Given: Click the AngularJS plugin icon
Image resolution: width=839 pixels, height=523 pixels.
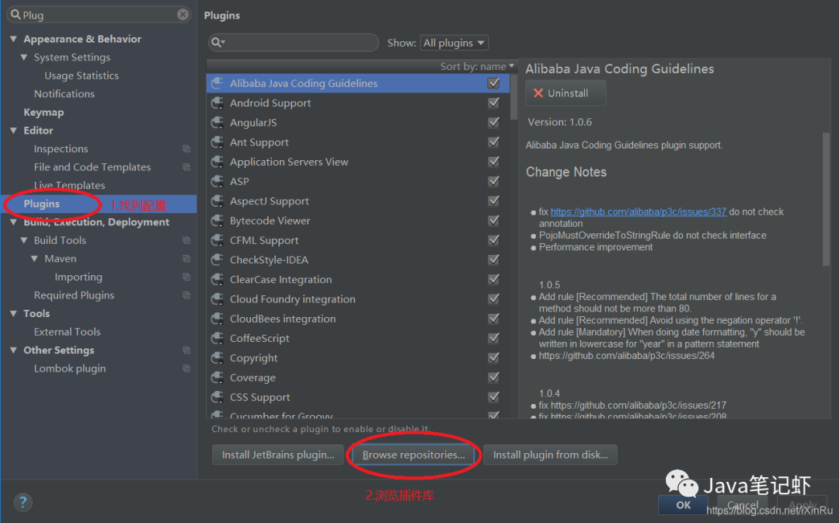Looking at the screenshot, I should (218, 123).
